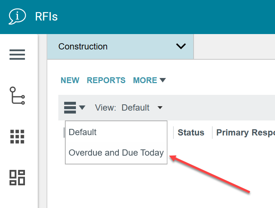This screenshot has width=275, height=208.
Task: Click the View selector dropdown arrow
Action: pos(160,108)
